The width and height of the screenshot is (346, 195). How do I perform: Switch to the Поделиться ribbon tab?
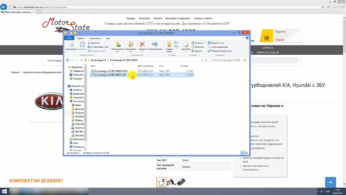coord(95,38)
